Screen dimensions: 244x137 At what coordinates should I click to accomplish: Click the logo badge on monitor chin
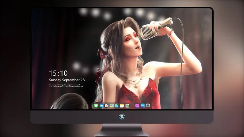122,117
